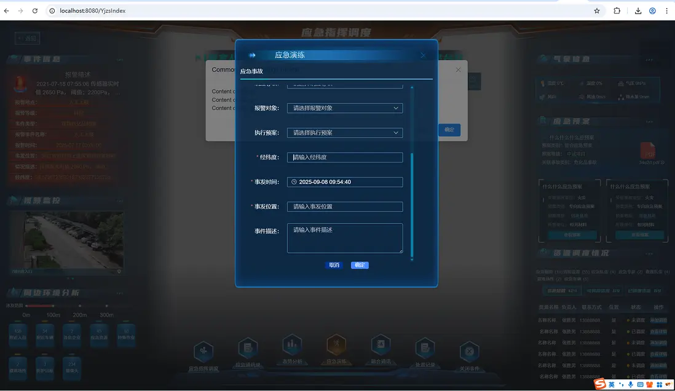Open the browser extensions puzzle icon
This screenshot has height=391, width=675.
[617, 11]
